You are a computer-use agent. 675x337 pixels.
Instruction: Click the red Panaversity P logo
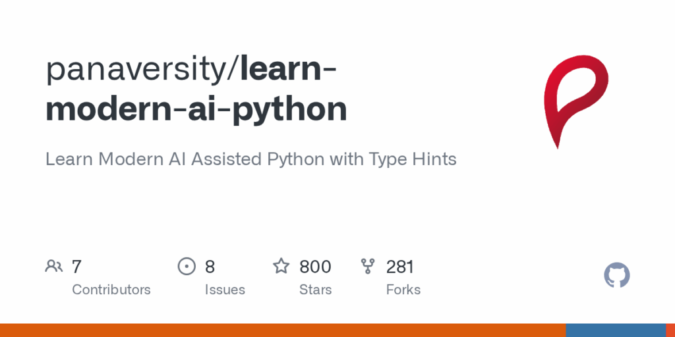[575, 101]
